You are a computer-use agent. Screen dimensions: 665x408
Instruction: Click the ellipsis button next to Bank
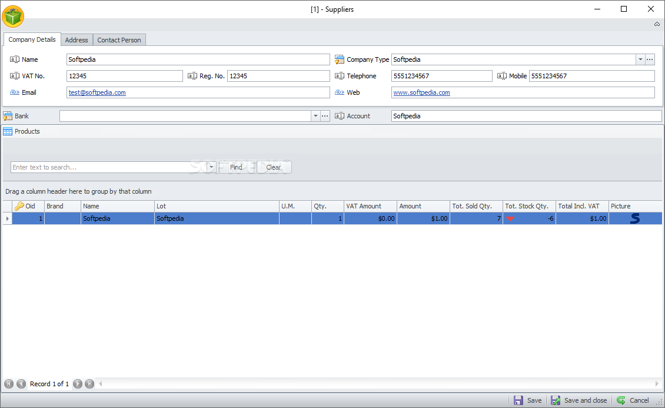(325, 116)
